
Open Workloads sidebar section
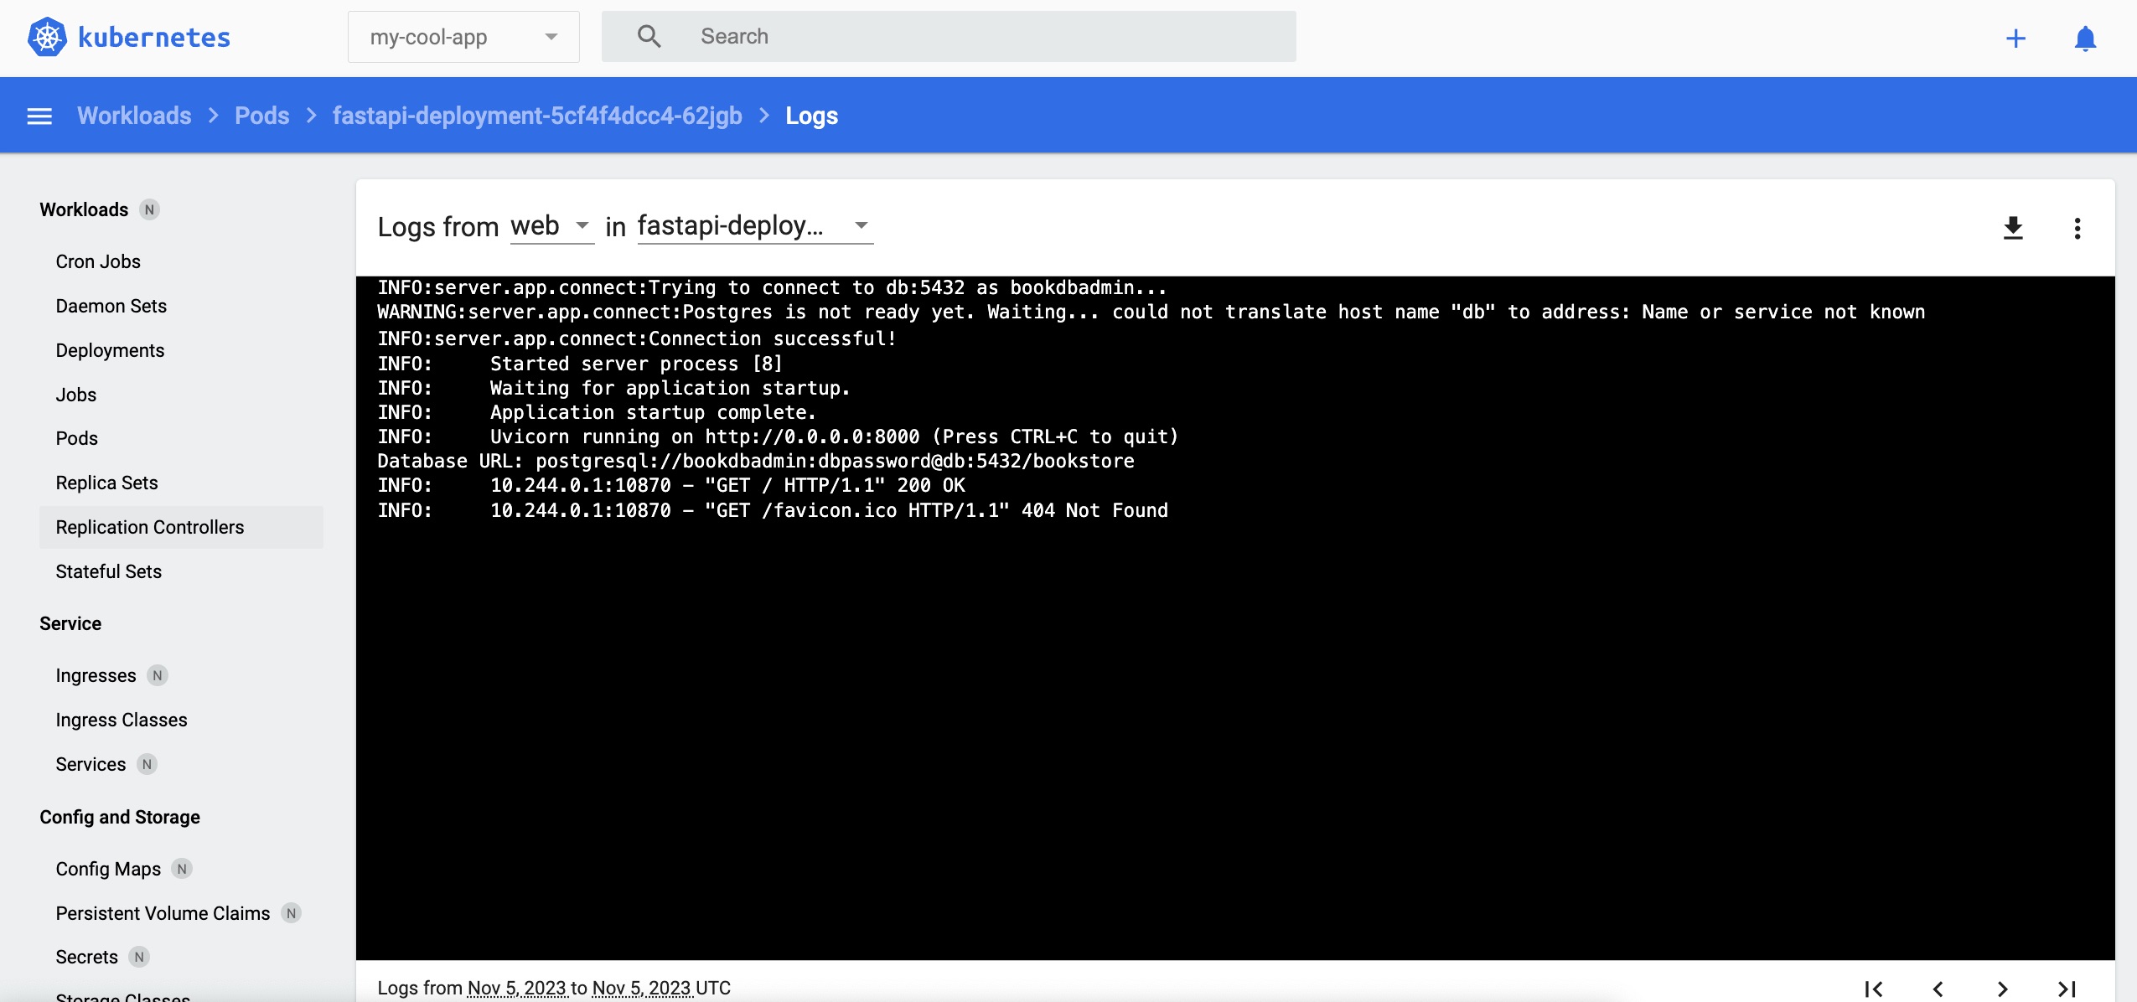[84, 209]
